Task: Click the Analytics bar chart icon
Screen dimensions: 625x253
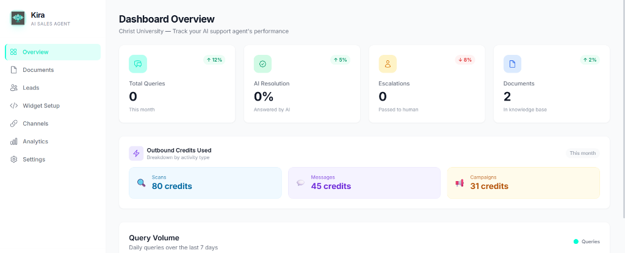Action: click(13, 141)
